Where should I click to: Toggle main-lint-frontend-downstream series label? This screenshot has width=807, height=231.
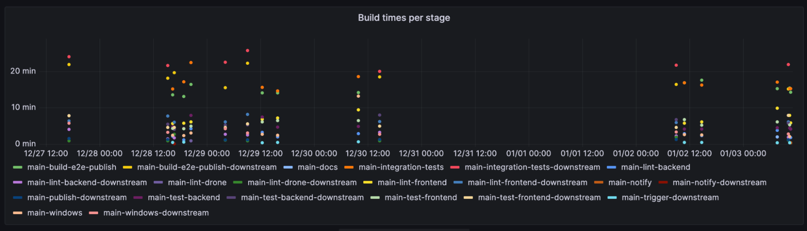click(x=527, y=183)
